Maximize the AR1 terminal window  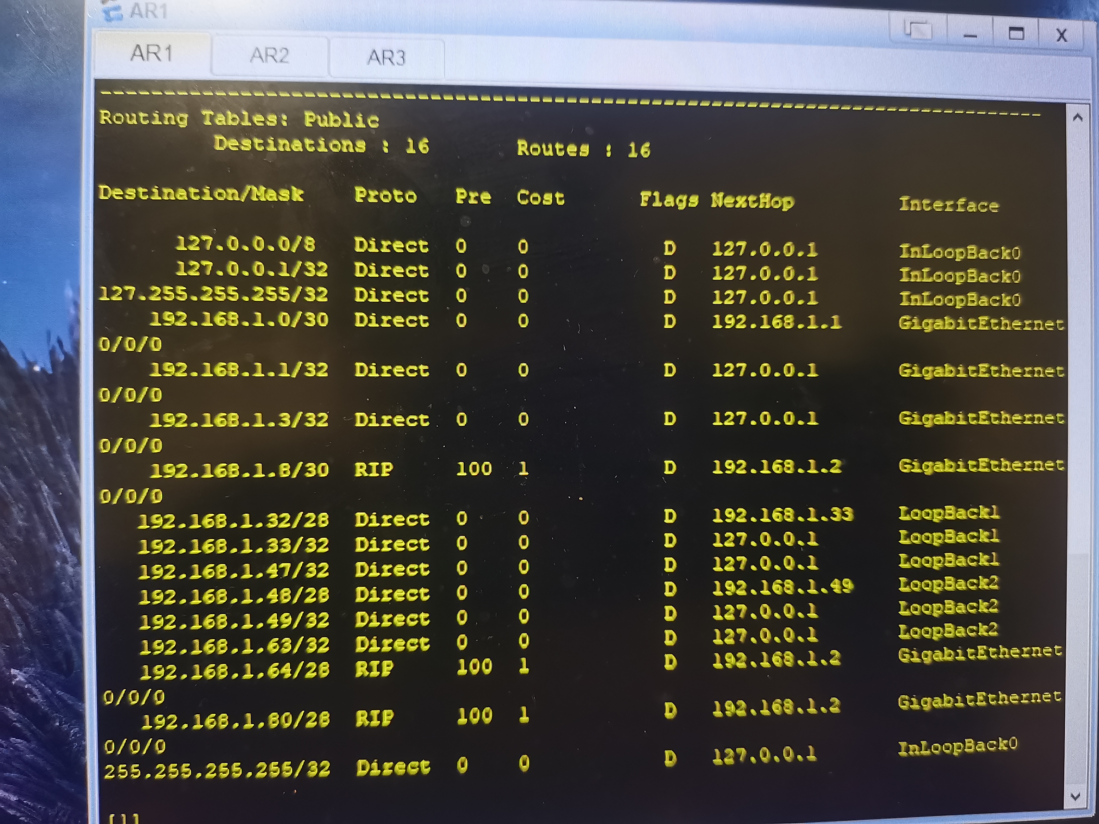[1016, 34]
